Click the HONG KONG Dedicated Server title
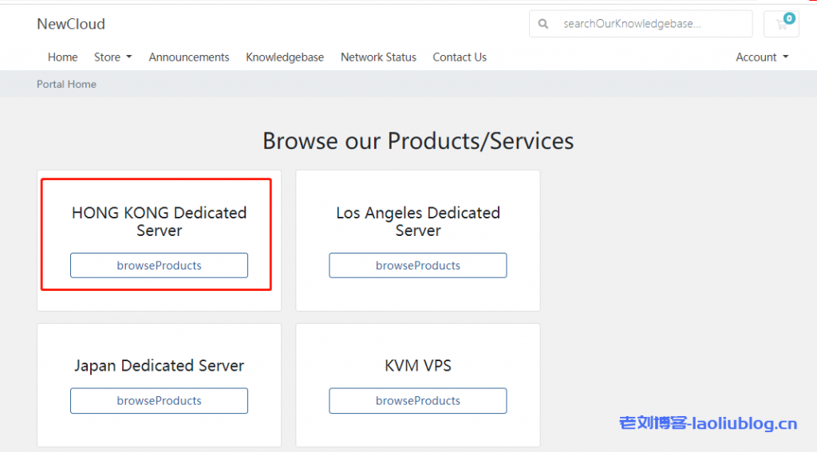 [159, 222]
